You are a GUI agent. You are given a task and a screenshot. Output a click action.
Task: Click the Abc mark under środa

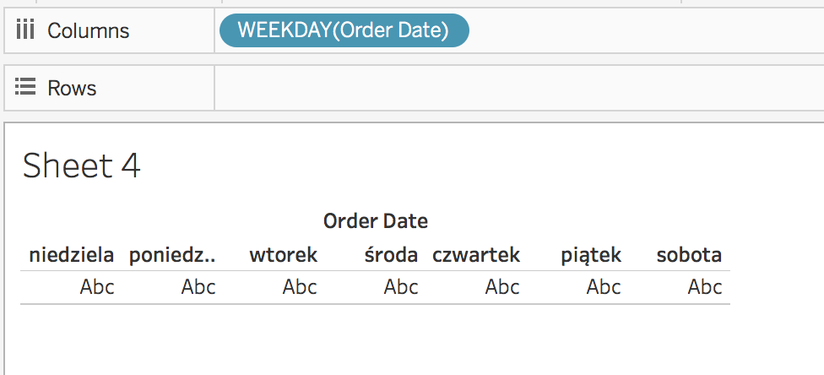pos(401,287)
